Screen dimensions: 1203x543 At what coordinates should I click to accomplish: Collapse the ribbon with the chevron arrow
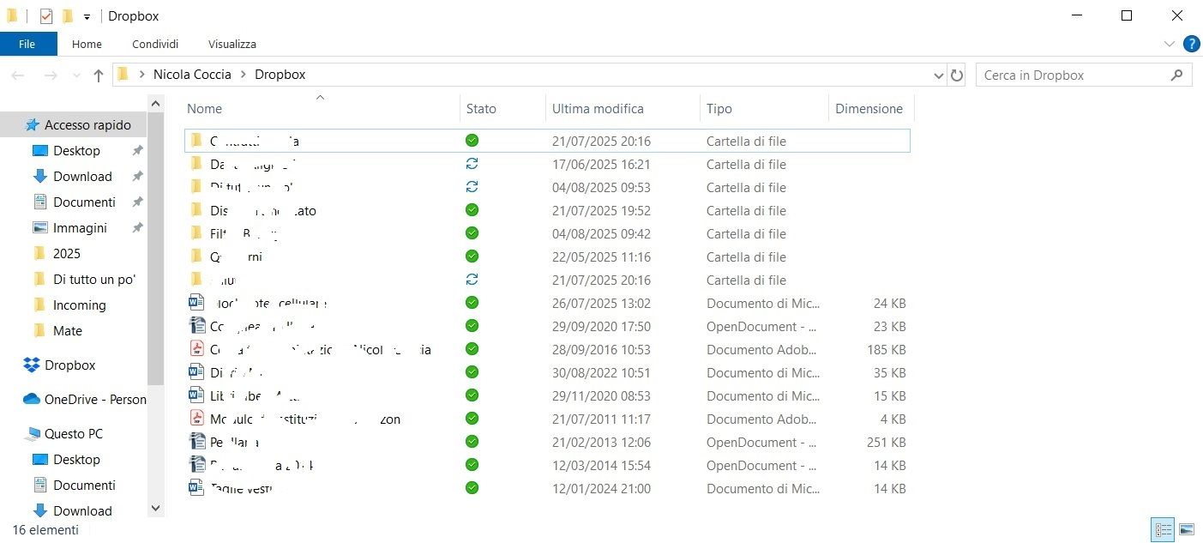click(x=1169, y=44)
